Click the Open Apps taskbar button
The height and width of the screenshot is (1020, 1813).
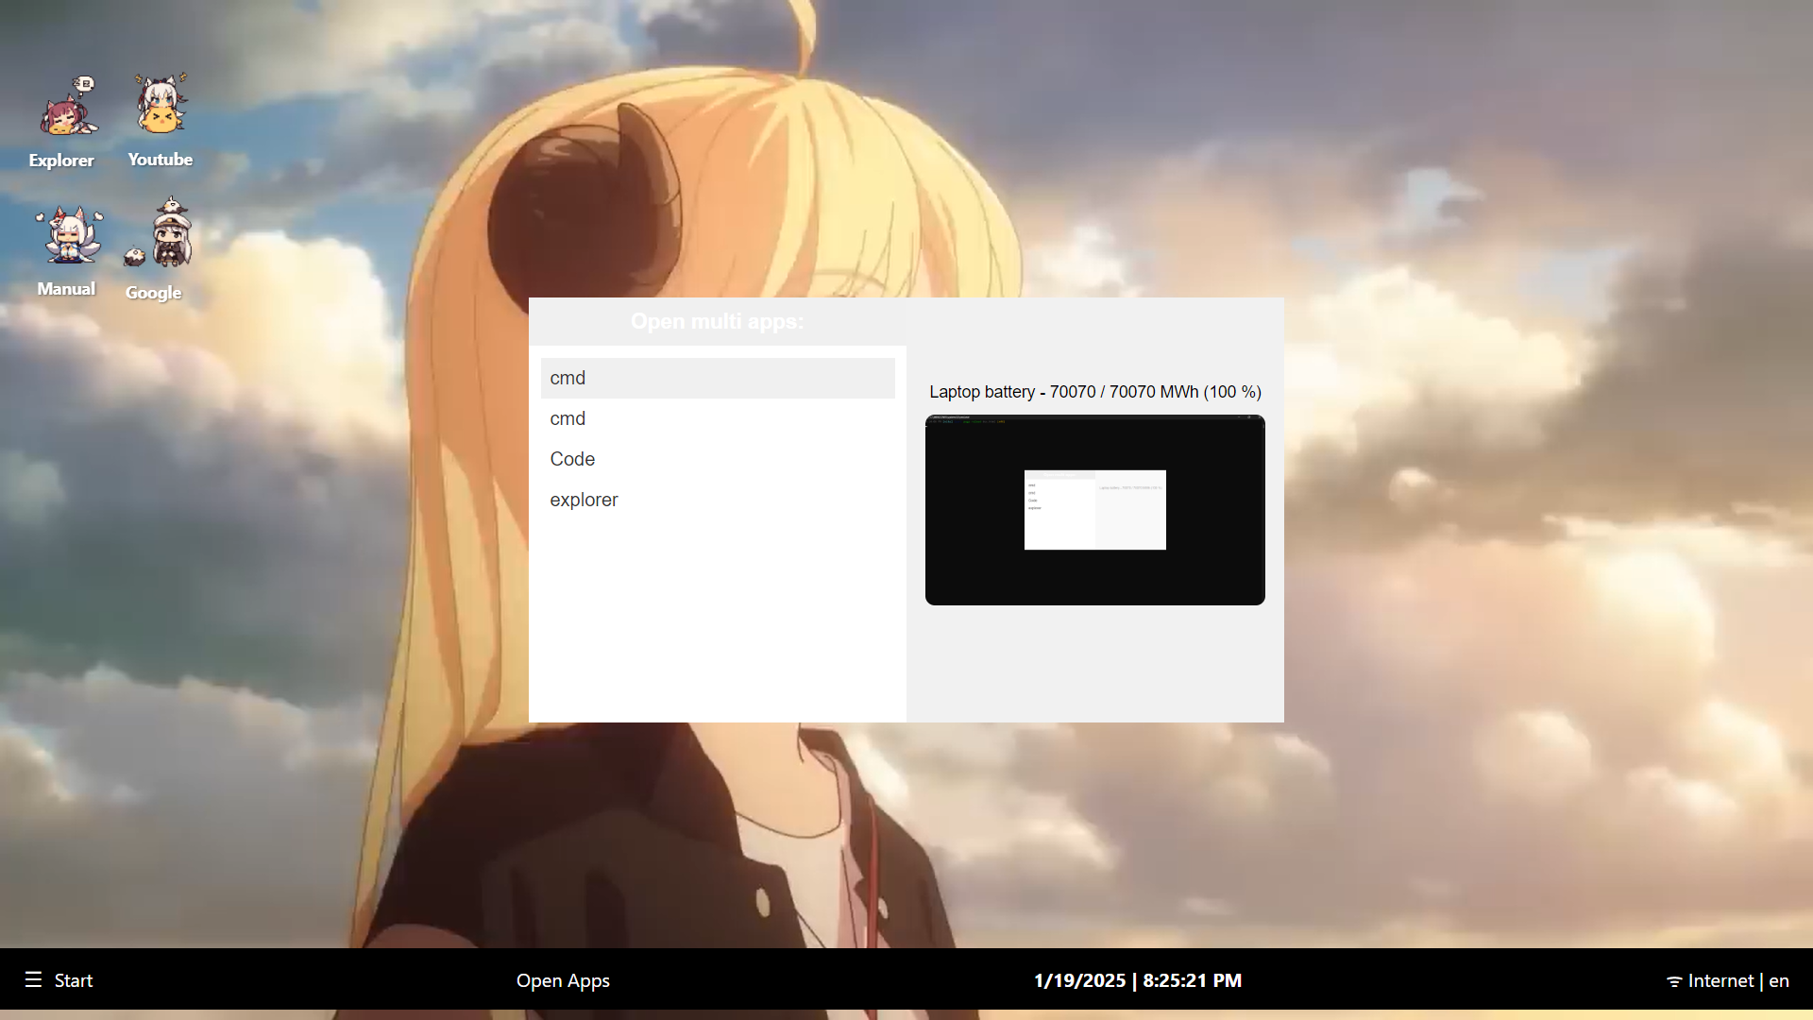coord(563,980)
